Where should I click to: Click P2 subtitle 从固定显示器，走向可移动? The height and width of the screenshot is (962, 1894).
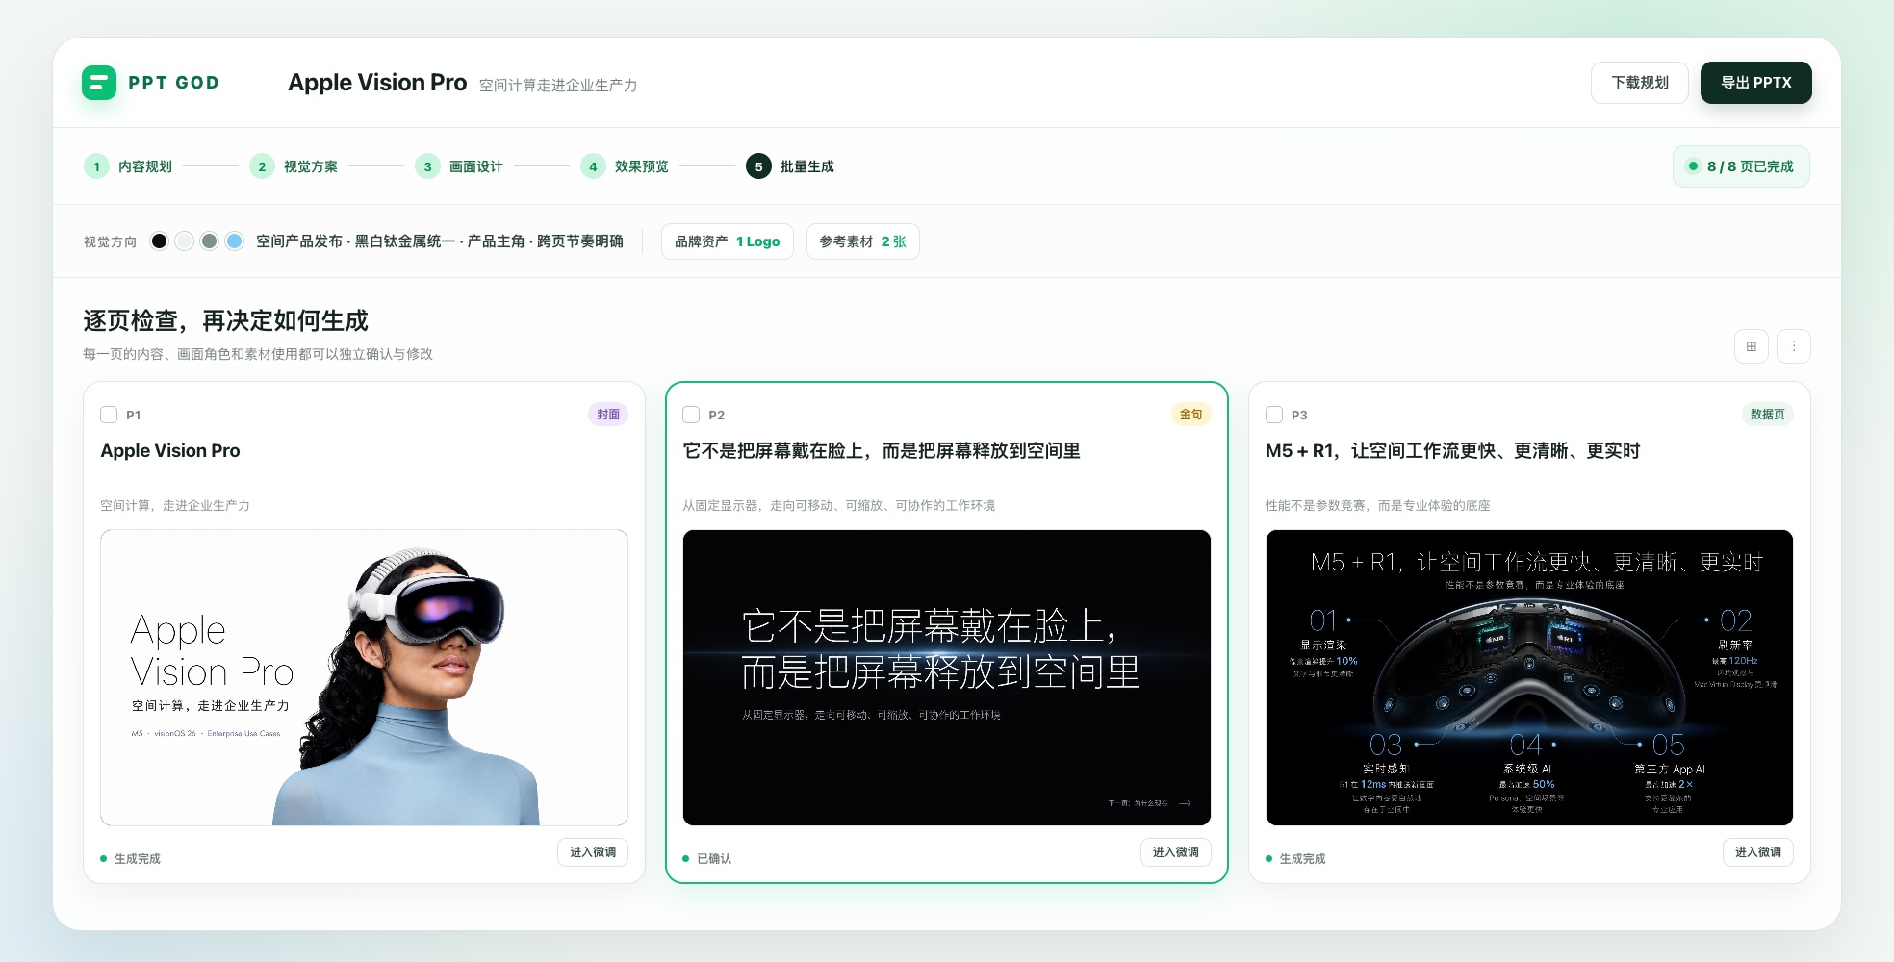point(839,506)
